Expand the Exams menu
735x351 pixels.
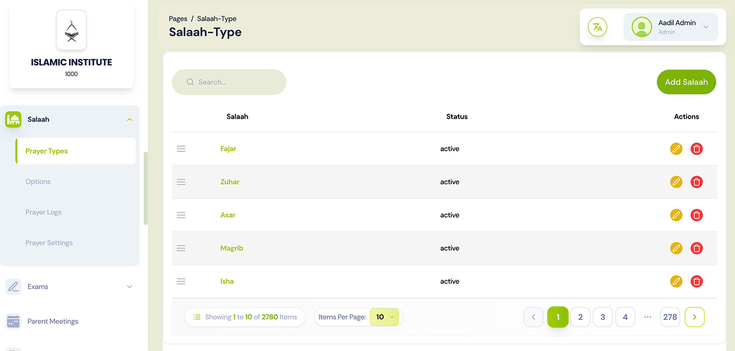click(x=129, y=287)
